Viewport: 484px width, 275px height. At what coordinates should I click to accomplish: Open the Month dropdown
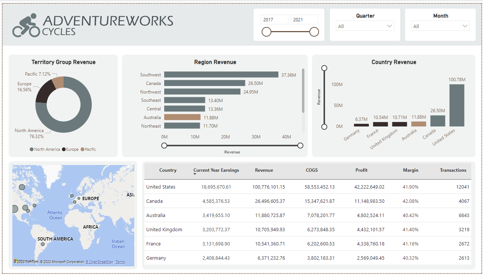440,26
